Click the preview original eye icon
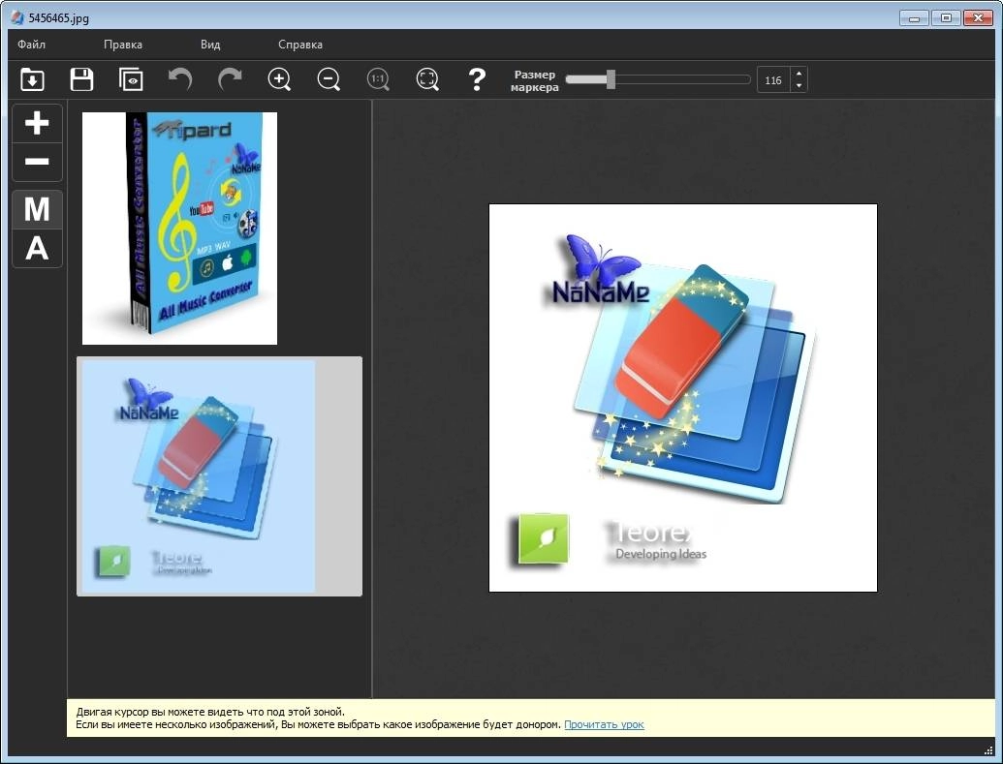The image size is (1003, 764). point(131,80)
